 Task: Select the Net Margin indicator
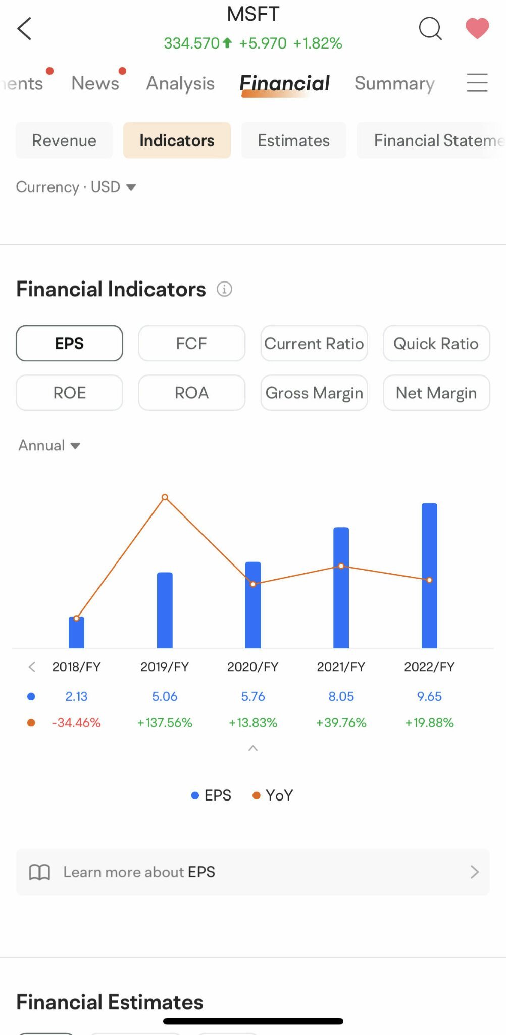point(436,393)
